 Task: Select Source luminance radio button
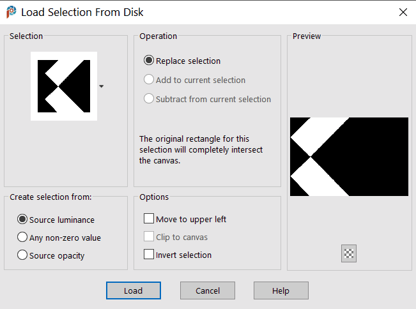coord(22,220)
